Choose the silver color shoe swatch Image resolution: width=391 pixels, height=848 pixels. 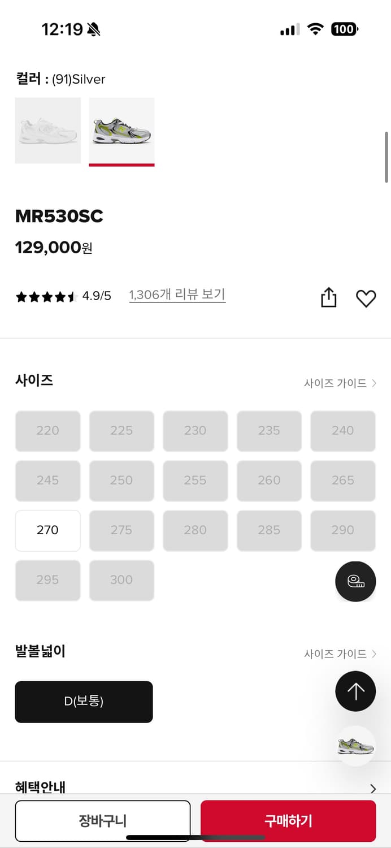pos(121,131)
